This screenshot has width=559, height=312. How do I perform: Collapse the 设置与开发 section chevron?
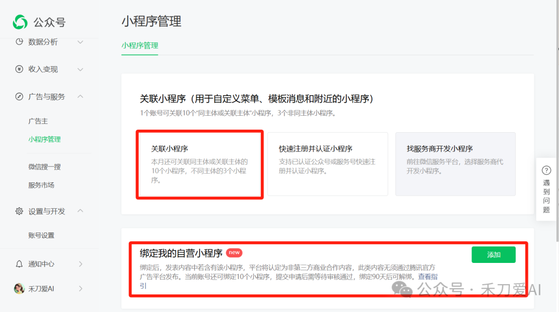pyautogui.click(x=80, y=211)
